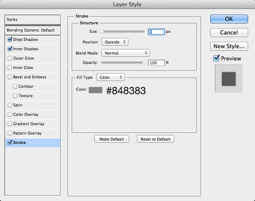
Task: Open the Position dropdown showing Outside
Action: [x=115, y=42]
